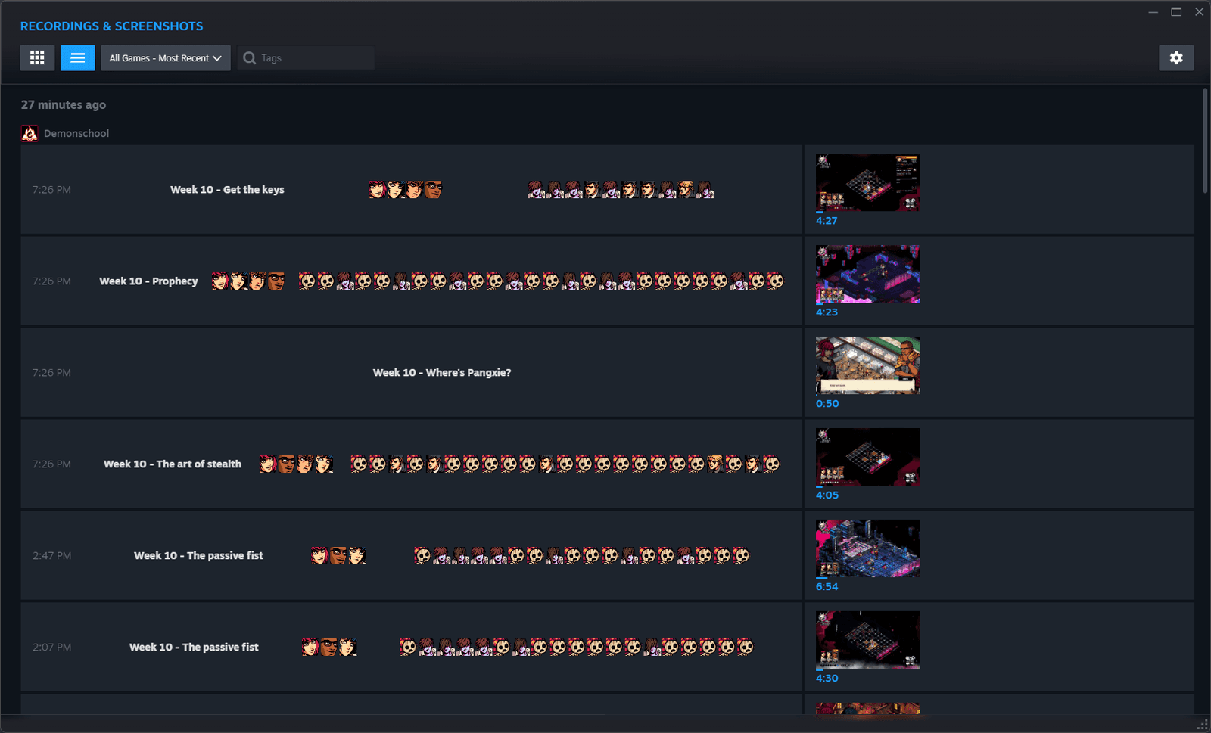Click the search magnifier icon
The height and width of the screenshot is (733, 1211).
coord(249,57)
